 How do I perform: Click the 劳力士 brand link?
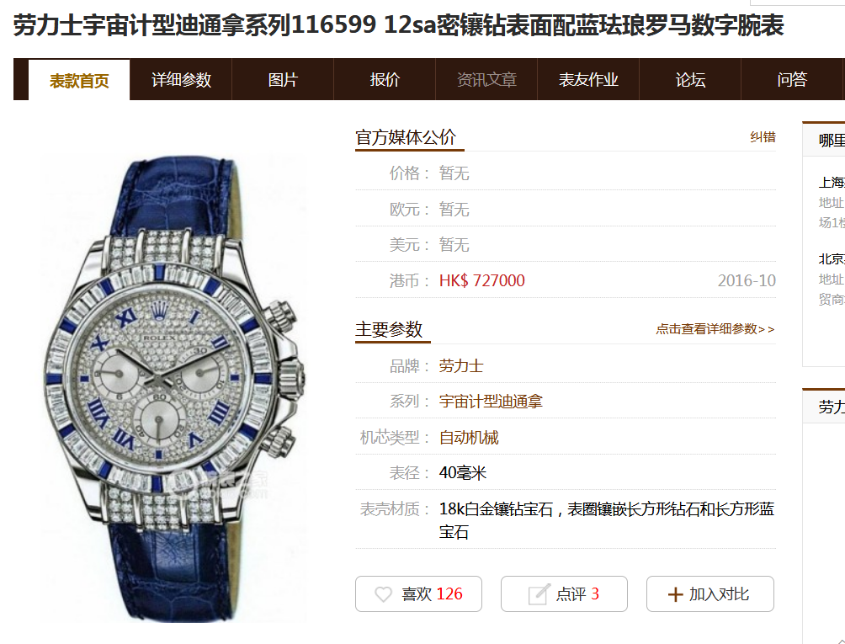(460, 366)
